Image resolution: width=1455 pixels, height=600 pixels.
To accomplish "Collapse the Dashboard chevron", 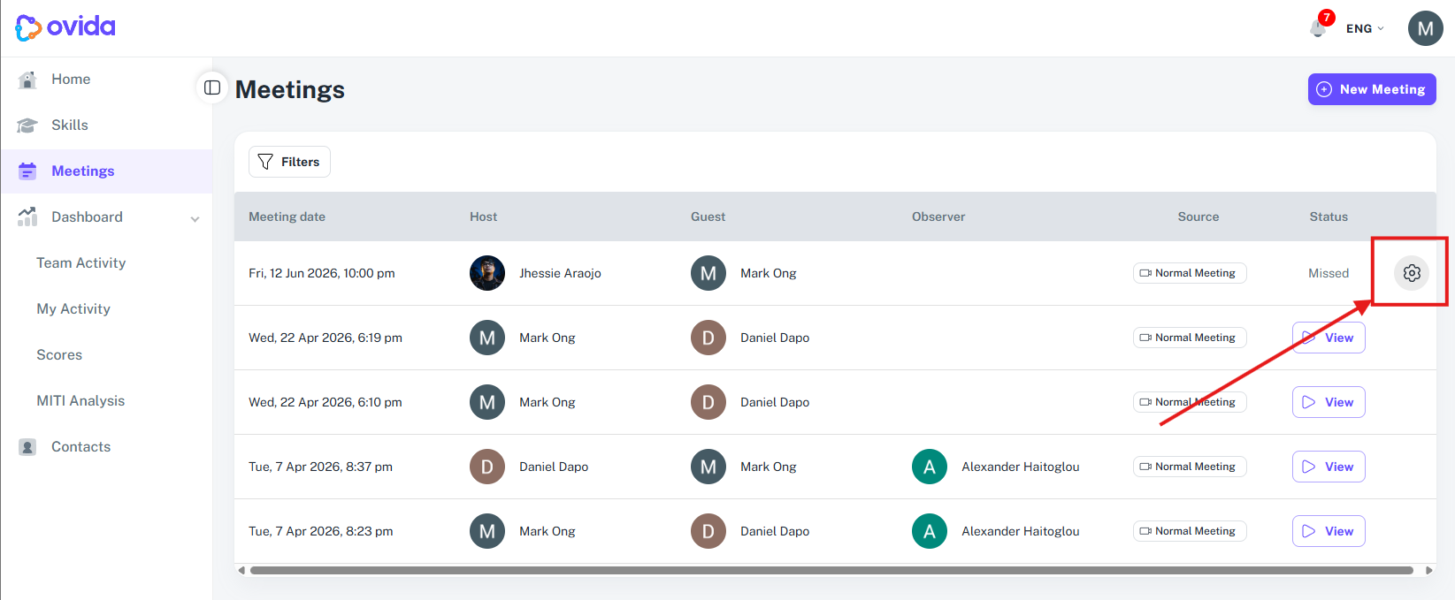I will 195,218.
